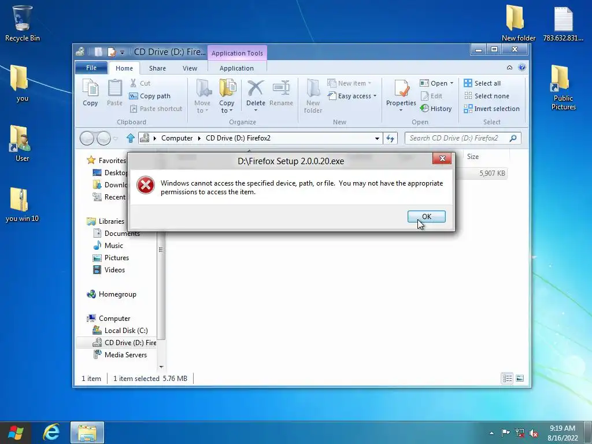Open the Application ribbon tab
The image size is (592, 444).
[x=236, y=68]
